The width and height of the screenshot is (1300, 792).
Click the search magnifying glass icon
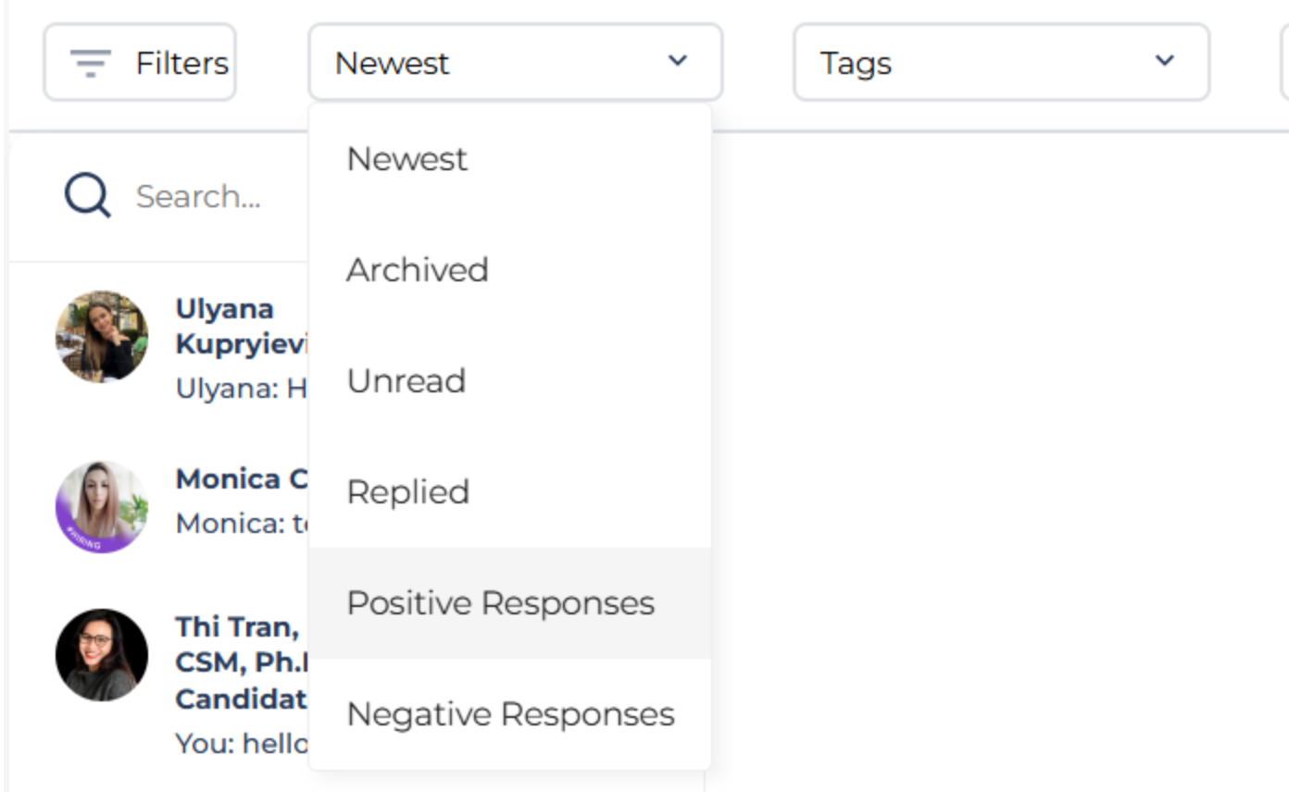coord(86,195)
